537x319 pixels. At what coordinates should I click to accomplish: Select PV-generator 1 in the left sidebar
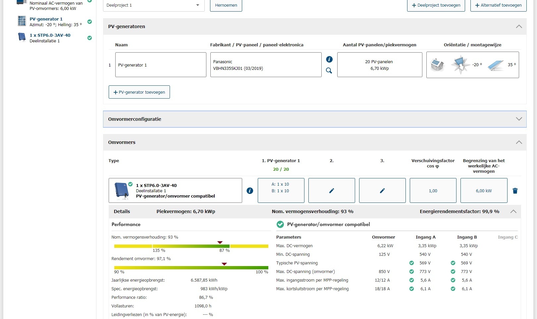click(x=46, y=19)
